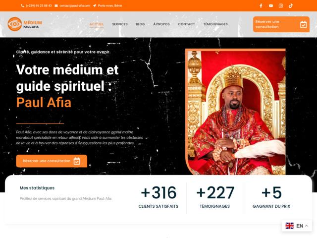This screenshot has height=238, width=317.
Task: Open the Instagram profile icon
Action: pos(281,5)
